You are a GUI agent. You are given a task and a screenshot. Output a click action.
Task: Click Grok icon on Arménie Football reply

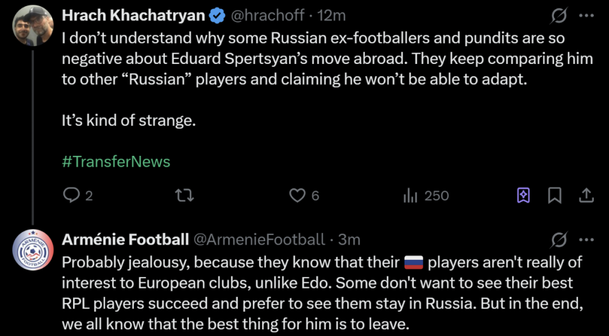(558, 240)
